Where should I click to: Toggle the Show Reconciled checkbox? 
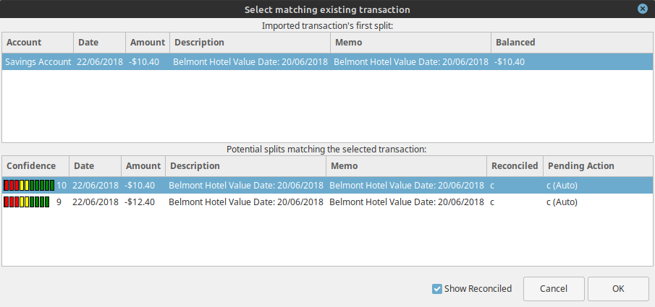point(437,289)
